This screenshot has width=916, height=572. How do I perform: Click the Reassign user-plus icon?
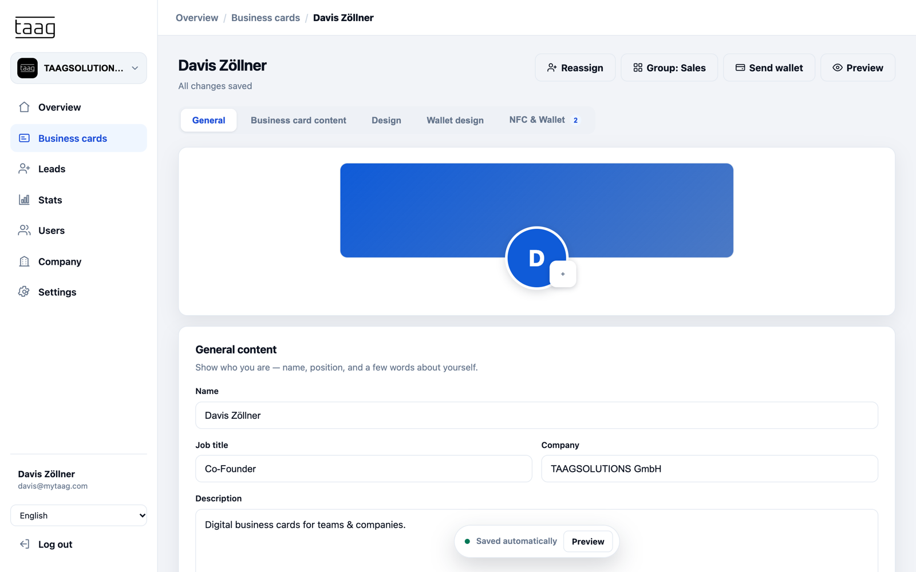point(552,67)
